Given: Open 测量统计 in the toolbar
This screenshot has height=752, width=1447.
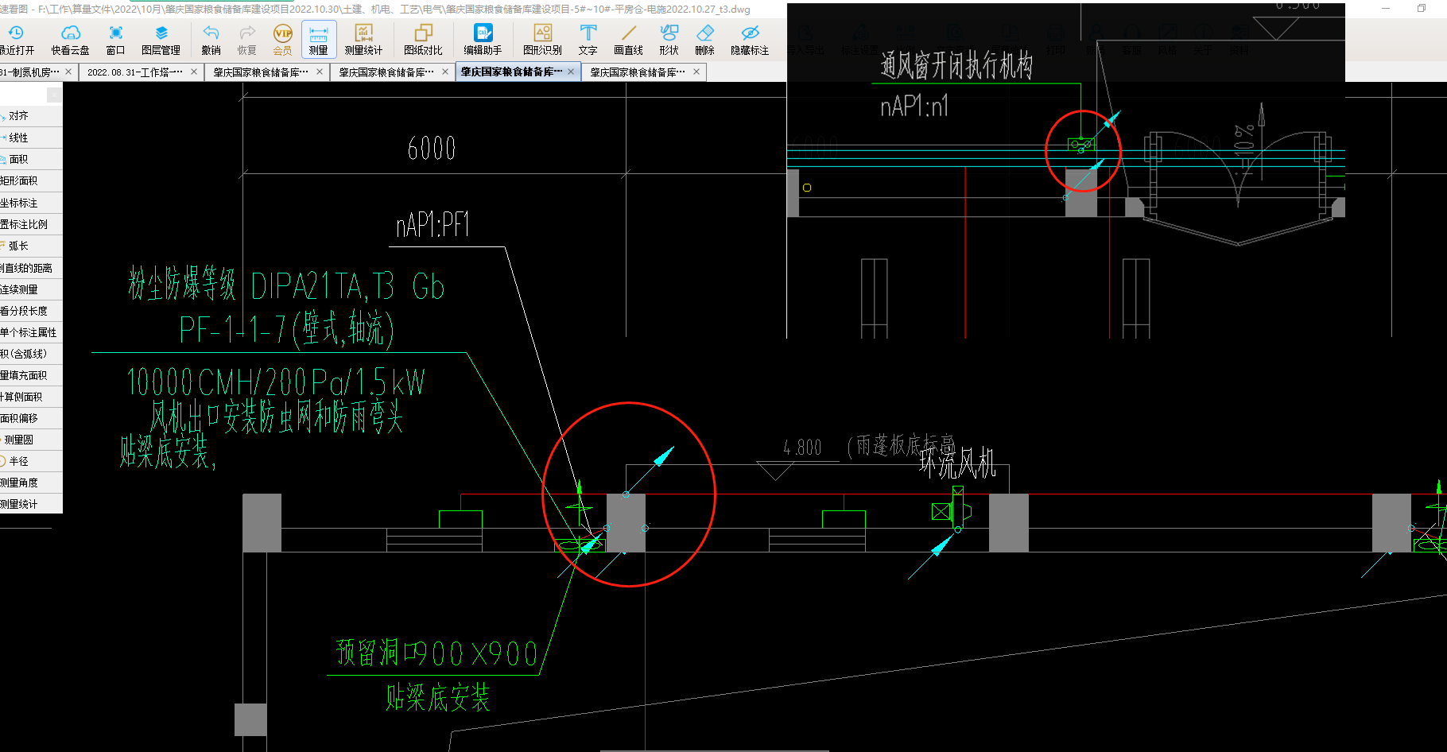Looking at the screenshot, I should pyautogui.click(x=363, y=40).
